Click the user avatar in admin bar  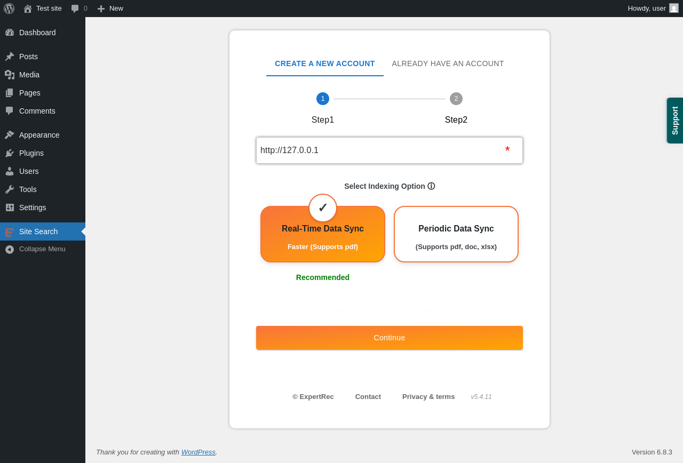tap(674, 8)
